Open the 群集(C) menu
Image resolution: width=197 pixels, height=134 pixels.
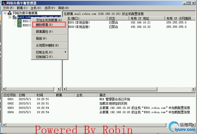click(22, 8)
